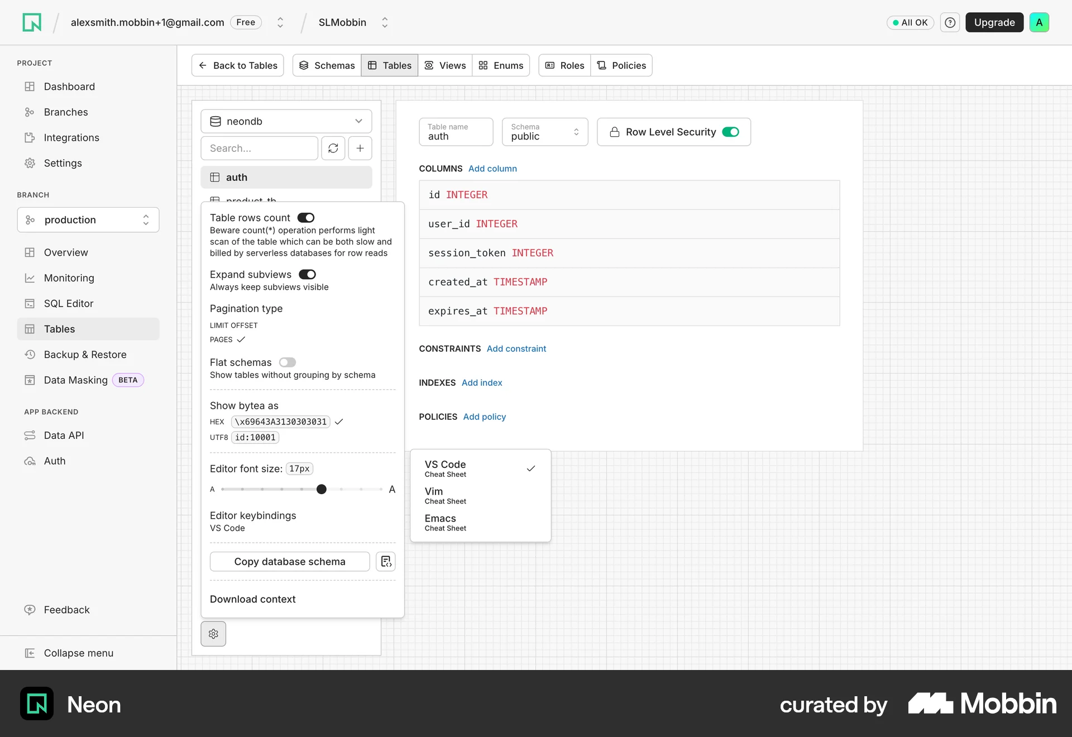The width and height of the screenshot is (1072, 737).
Task: Toggle Expand subviews switch
Action: pyautogui.click(x=307, y=275)
